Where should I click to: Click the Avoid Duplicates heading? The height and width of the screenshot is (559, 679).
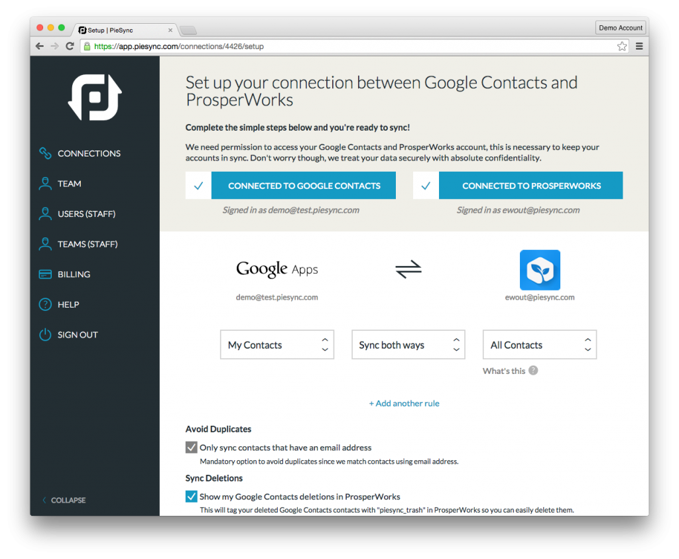pyautogui.click(x=218, y=429)
